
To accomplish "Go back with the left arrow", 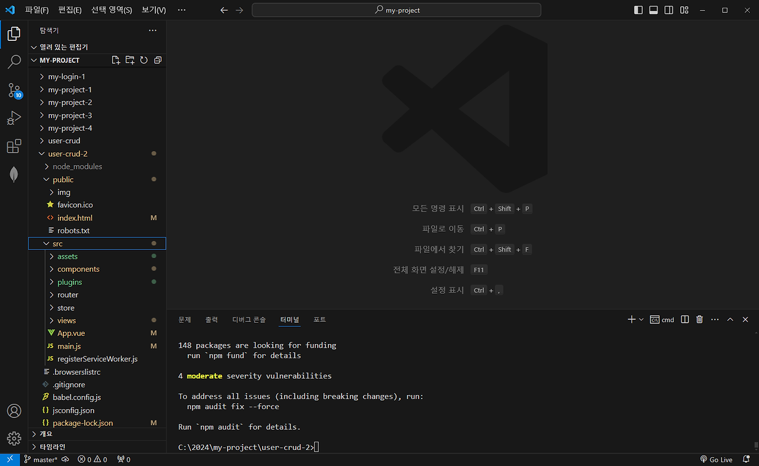I will (224, 10).
